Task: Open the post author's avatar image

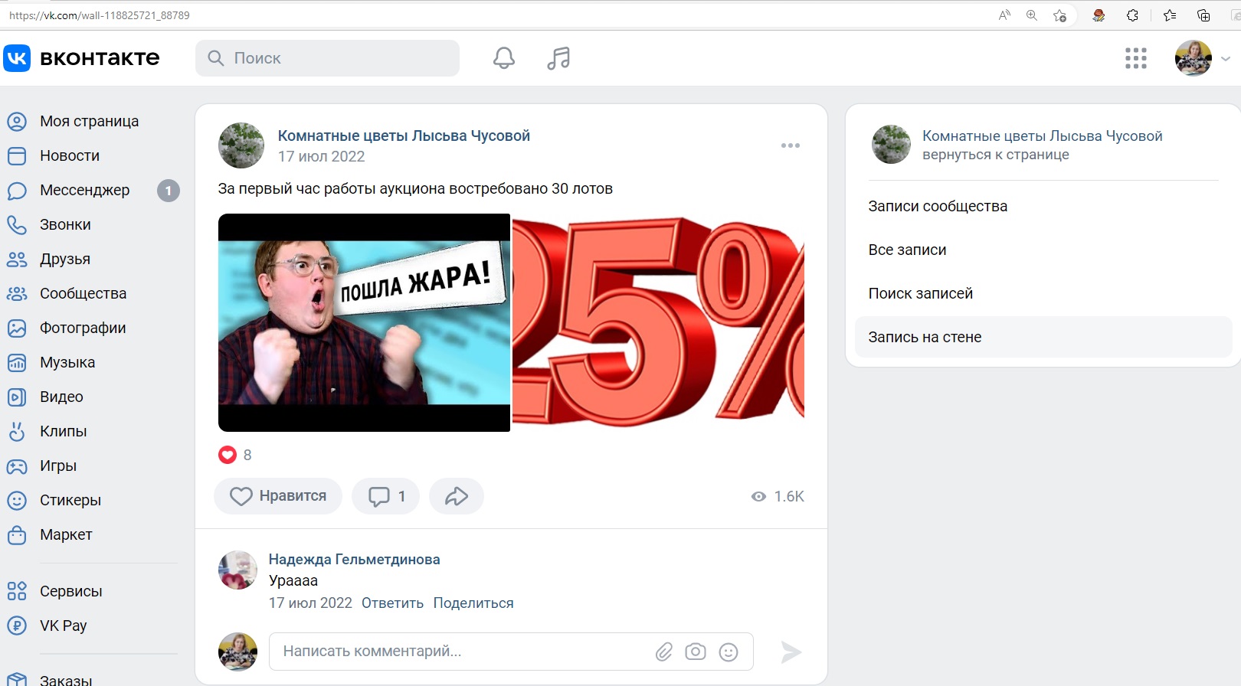Action: (241, 145)
